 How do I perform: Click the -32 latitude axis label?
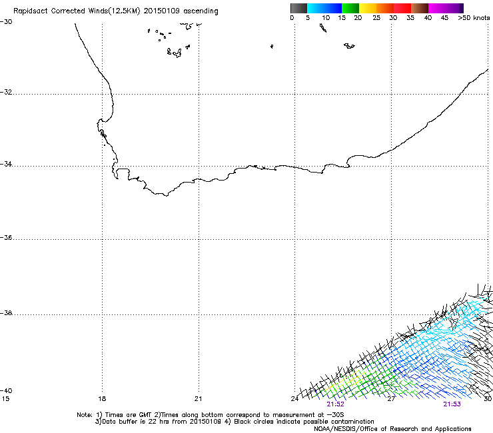point(6,92)
